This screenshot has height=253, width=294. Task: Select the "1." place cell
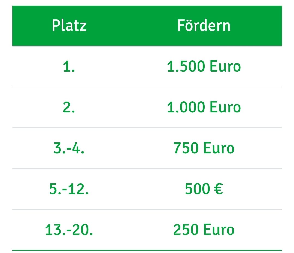[69, 67]
